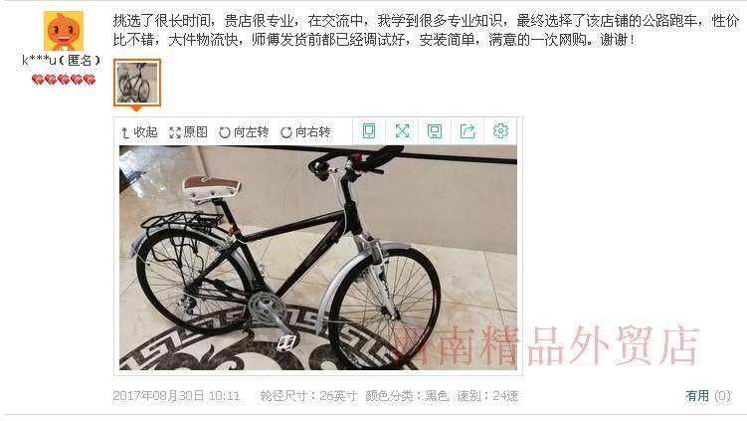747x421 pixels.
Task: Click the green fullscreen expand arrows icon
Action: [x=402, y=131]
